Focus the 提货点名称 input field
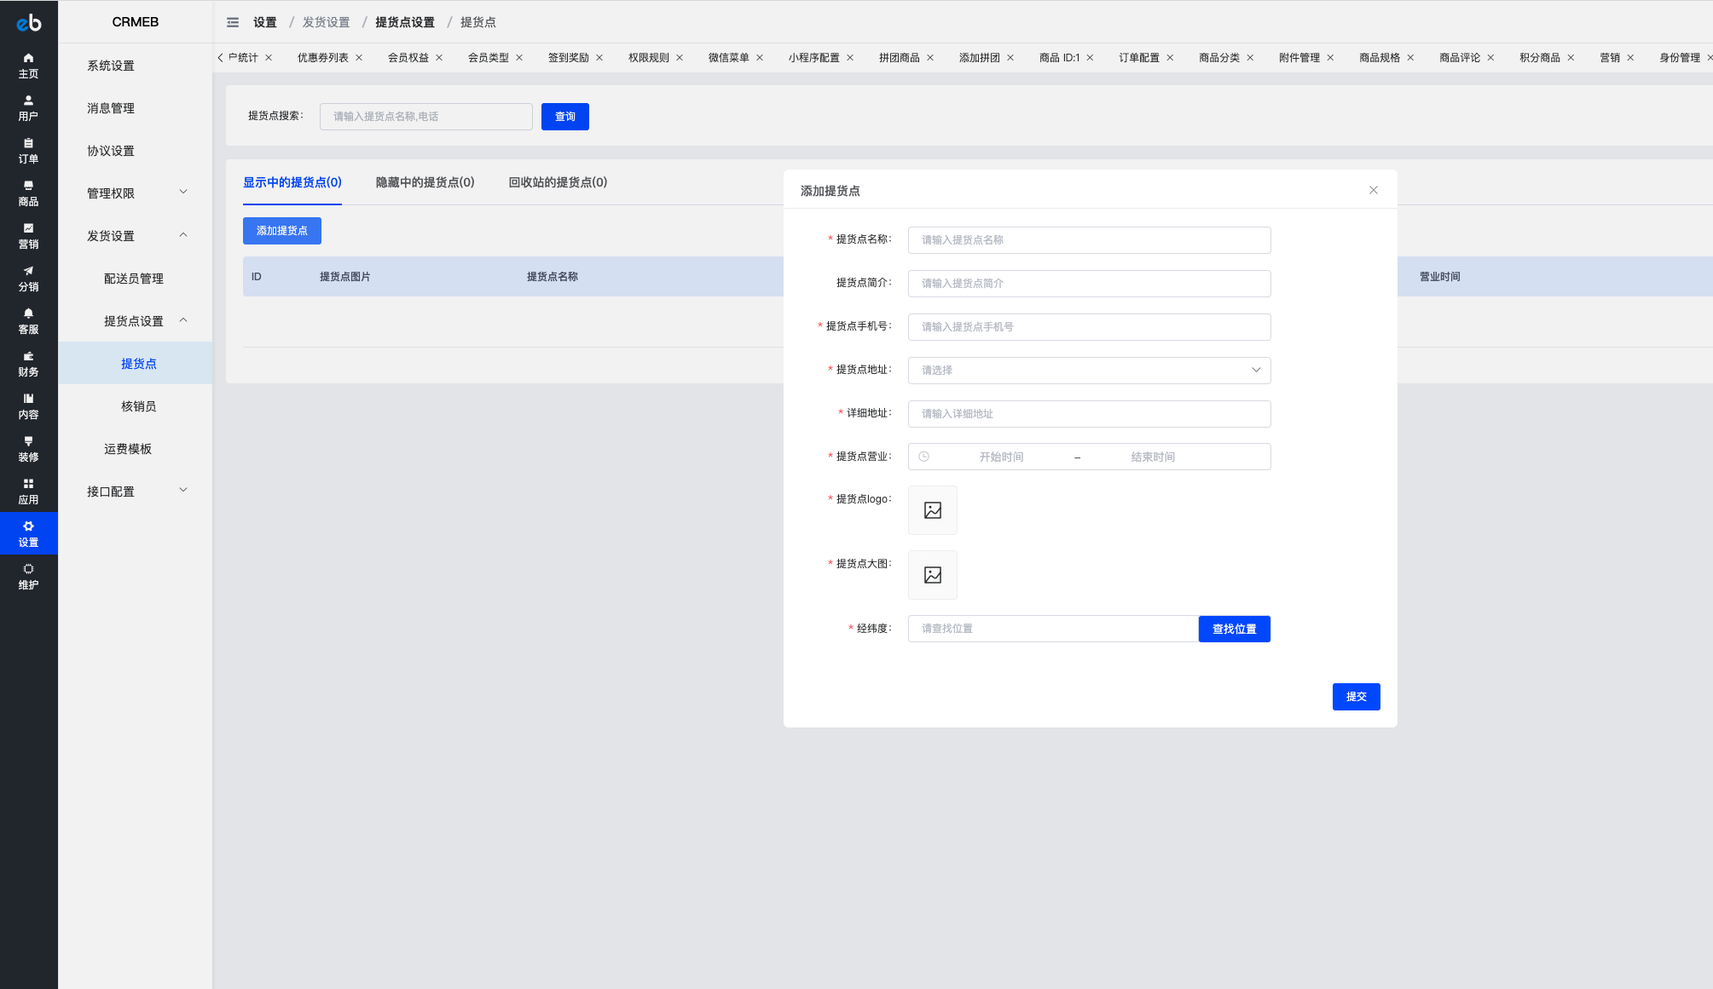This screenshot has width=1713, height=989. point(1089,240)
